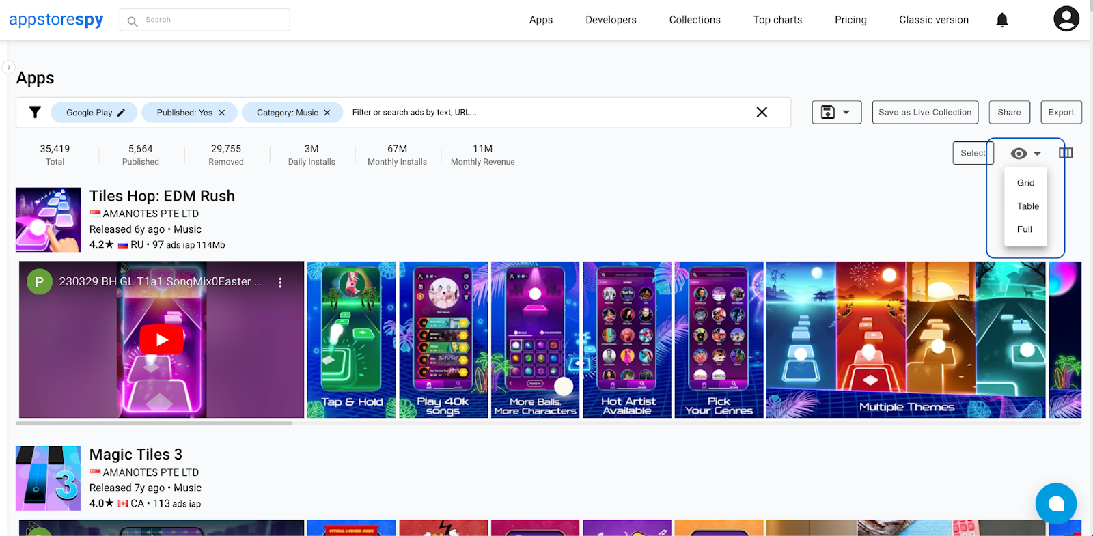Screen dimensions: 1093x536
Task: Open Magic Tiles 3 app icon
Action: point(48,478)
